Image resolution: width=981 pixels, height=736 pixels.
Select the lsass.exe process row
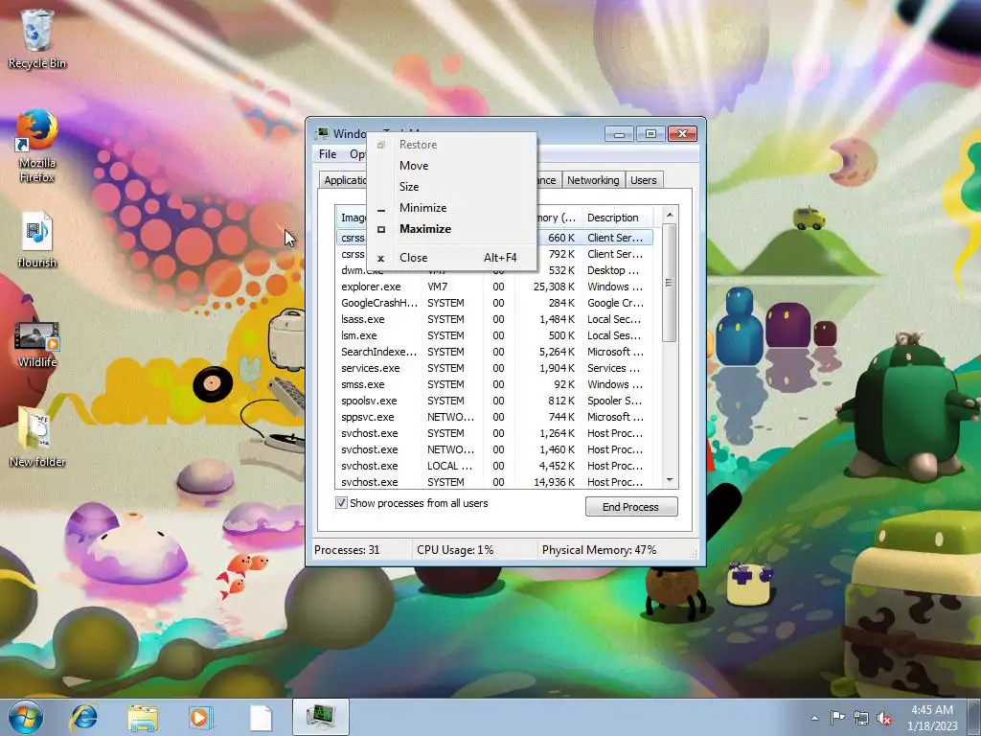494,319
